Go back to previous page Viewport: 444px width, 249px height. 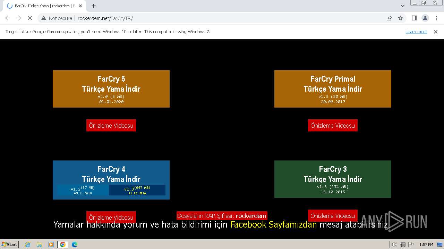8,18
